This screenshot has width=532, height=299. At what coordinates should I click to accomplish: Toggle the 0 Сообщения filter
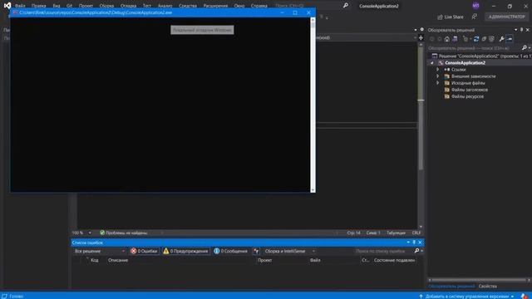pos(231,251)
